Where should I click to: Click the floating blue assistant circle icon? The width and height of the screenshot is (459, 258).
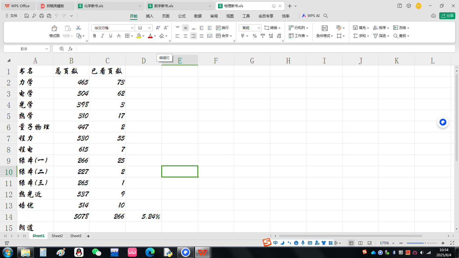point(443,122)
